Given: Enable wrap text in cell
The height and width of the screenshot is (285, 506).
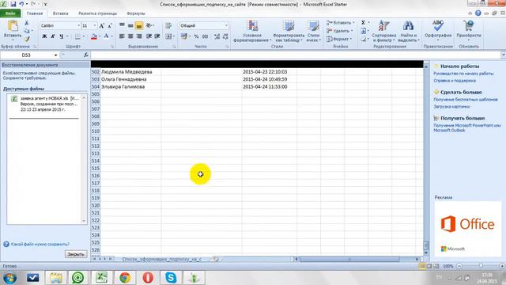Looking at the screenshot, I should click(x=168, y=25).
